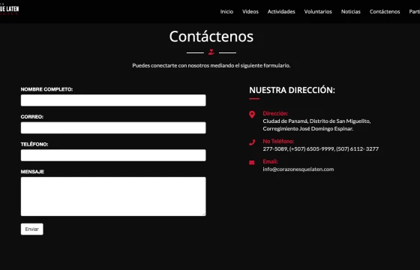Click the location pin icon beside Dirección

(x=252, y=115)
